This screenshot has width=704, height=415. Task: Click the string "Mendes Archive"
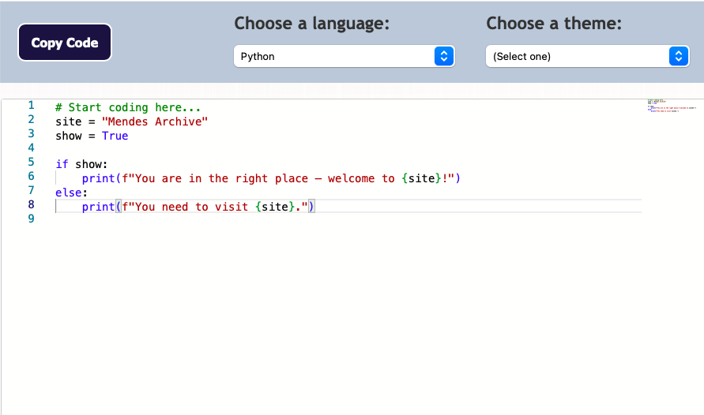click(x=155, y=122)
